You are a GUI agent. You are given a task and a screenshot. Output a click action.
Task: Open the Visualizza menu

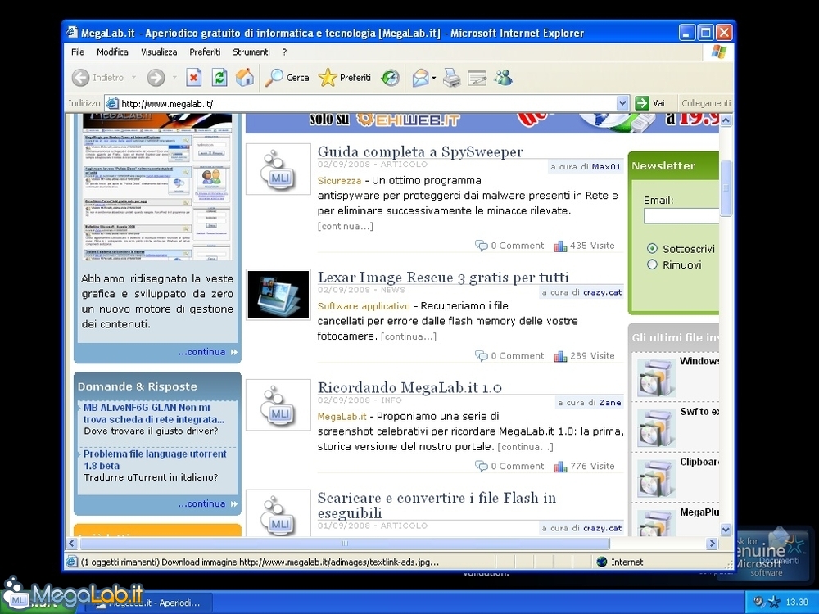[159, 52]
